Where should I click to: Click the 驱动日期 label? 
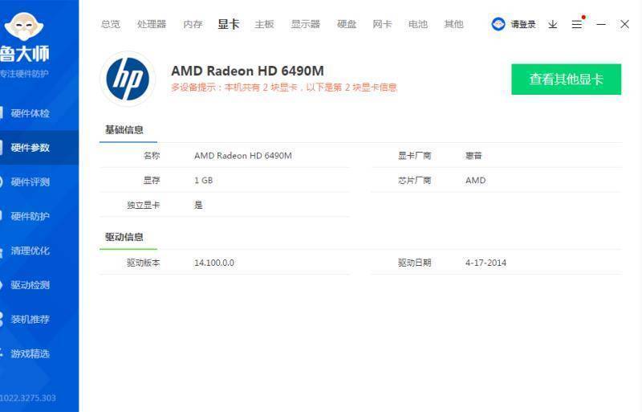point(414,263)
